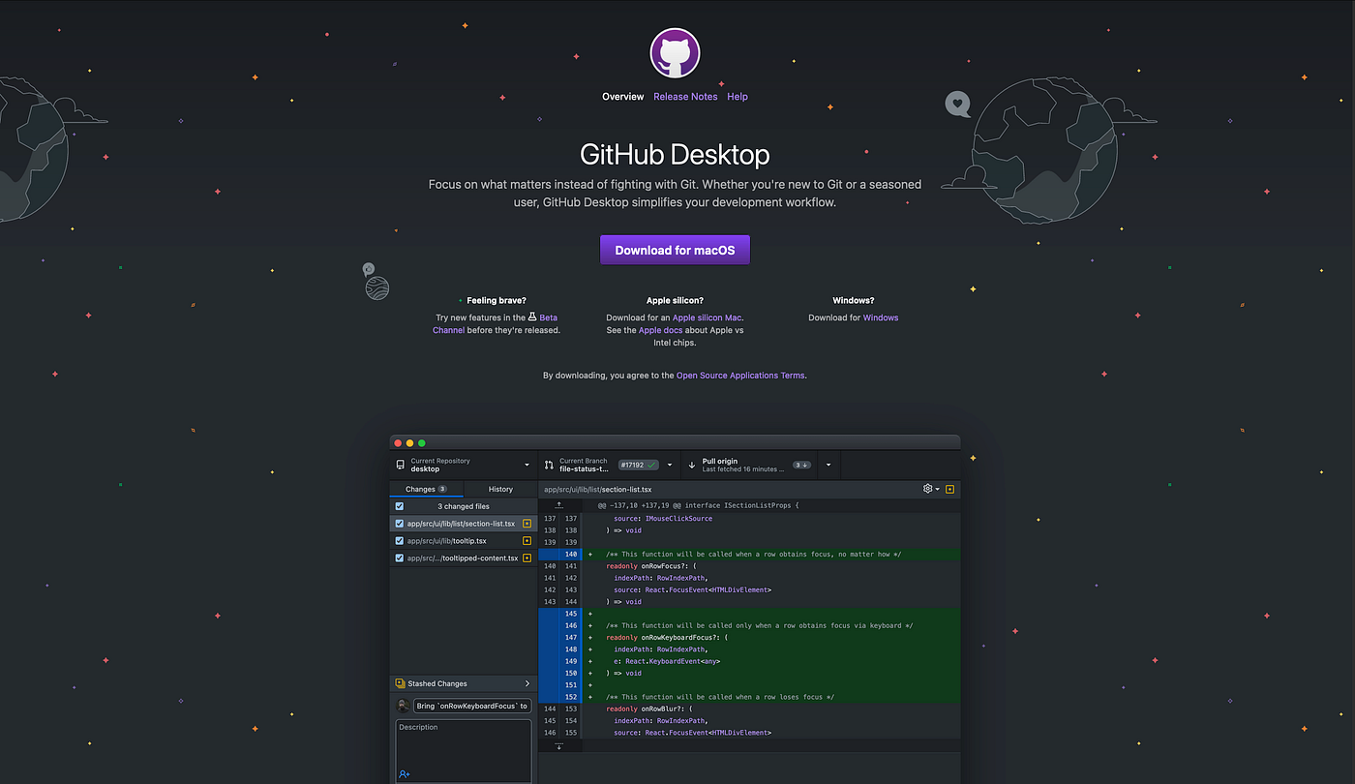This screenshot has width=1355, height=784.
Task: Click the add co-authors icon
Action: click(405, 774)
